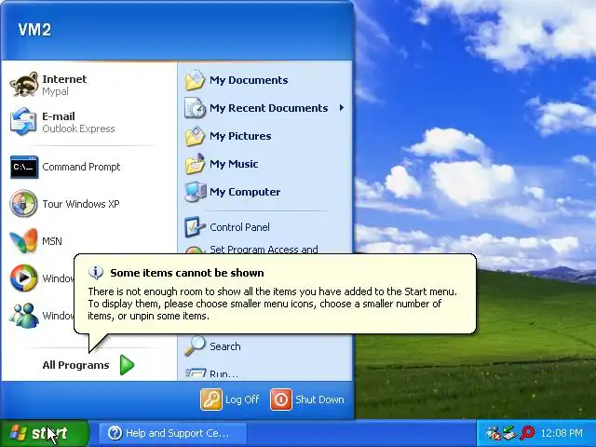Open the Command Prompt icon
Viewport: 596px width, 447px height.
(x=24, y=167)
